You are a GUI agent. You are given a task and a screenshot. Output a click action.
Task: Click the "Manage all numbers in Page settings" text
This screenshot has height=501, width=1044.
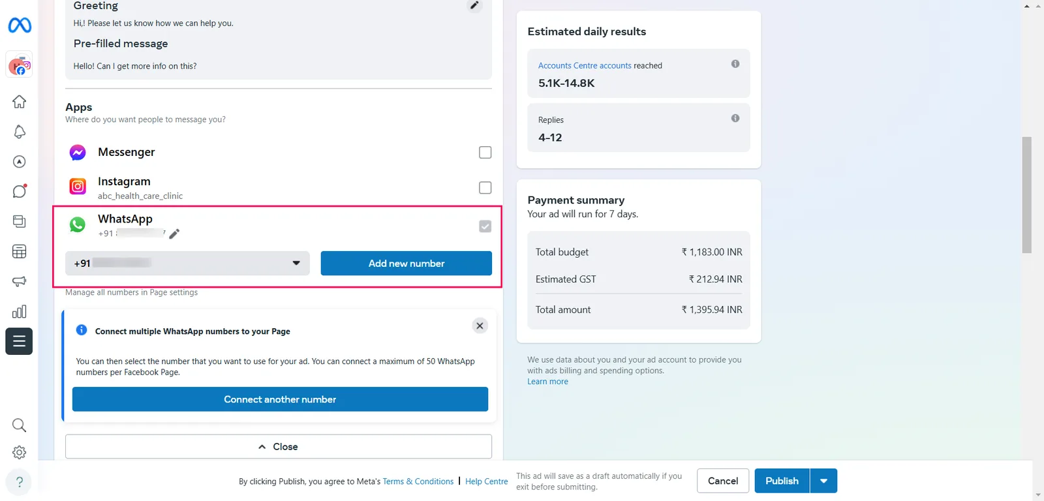point(131,292)
